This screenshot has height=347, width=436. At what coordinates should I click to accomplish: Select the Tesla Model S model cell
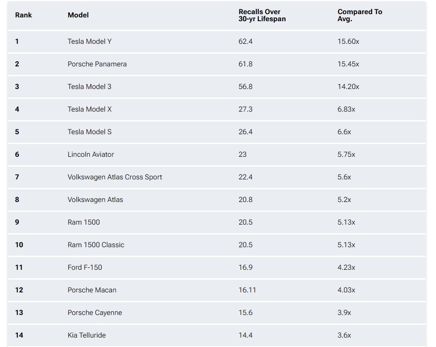pyautogui.click(x=89, y=132)
